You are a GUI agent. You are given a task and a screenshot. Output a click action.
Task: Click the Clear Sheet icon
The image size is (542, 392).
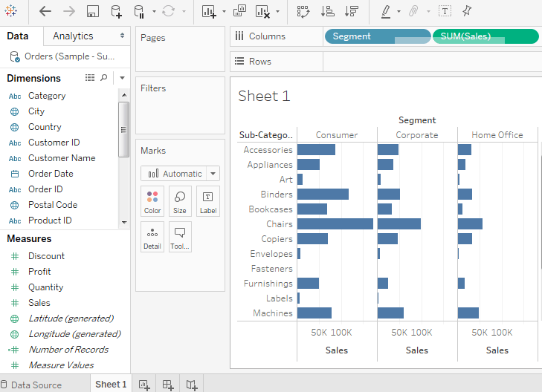pos(262,11)
